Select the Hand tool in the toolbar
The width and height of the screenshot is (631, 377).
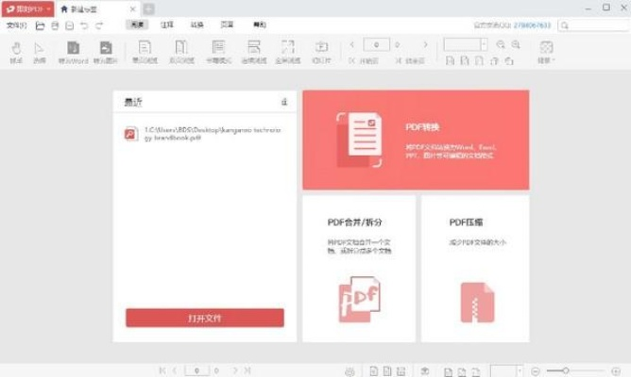(x=16, y=52)
